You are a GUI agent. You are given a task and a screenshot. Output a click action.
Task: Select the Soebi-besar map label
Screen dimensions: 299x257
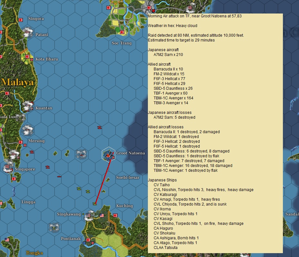[128, 178]
